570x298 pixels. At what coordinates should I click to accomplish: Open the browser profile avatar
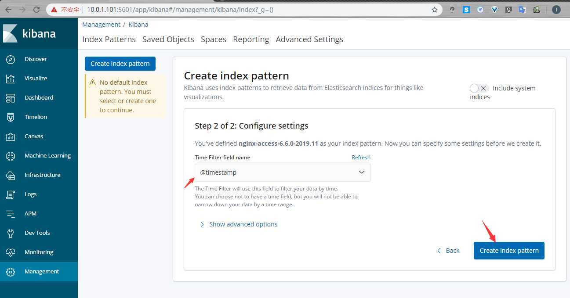click(556, 9)
